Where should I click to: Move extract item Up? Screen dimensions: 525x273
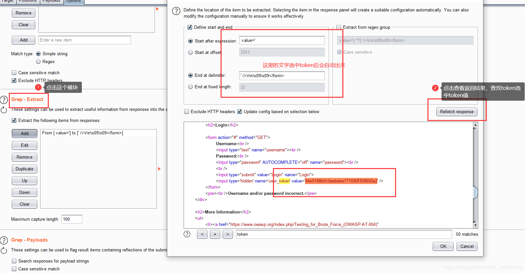point(25,180)
